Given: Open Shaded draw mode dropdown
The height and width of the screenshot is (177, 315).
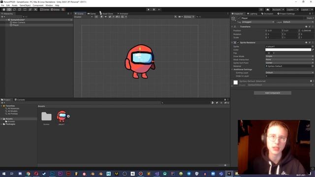Looking at the screenshot, I should [x=83, y=17].
